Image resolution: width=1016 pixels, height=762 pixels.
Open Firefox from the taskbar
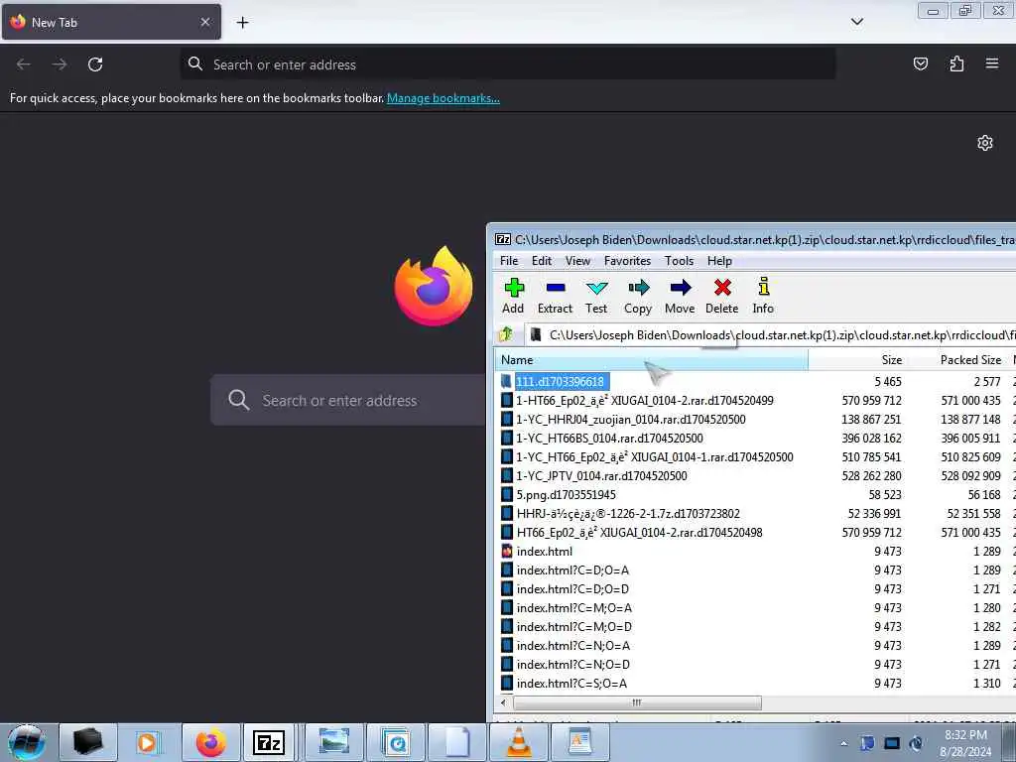pos(210,742)
